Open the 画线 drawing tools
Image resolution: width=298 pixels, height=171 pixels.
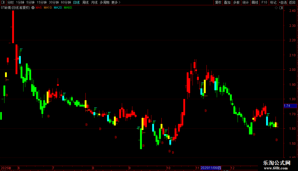tap(255, 2)
